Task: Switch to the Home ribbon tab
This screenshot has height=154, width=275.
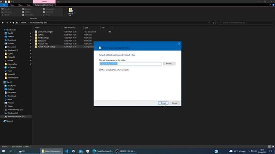Action: tap(12, 5)
